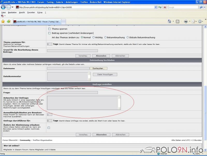
Task: Click in the 'Frage' poll question field
Action: pyautogui.click(x=72, y=92)
